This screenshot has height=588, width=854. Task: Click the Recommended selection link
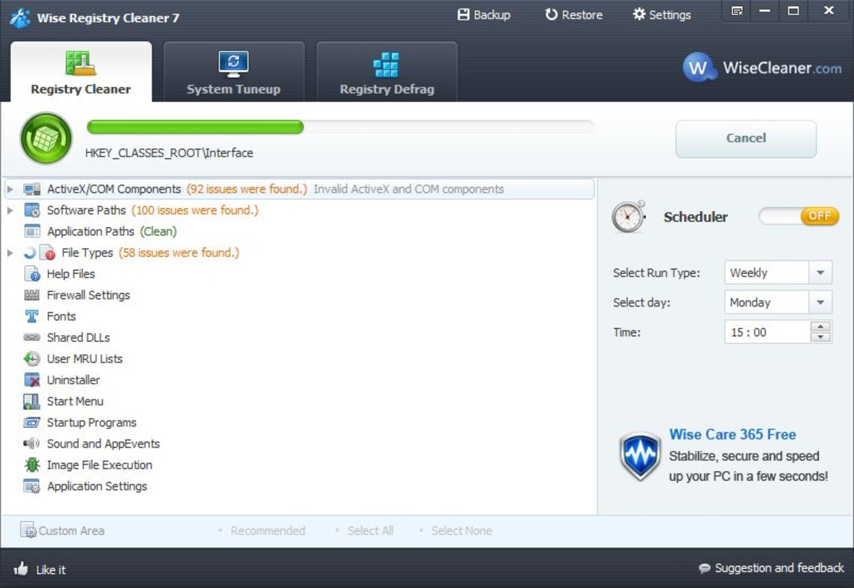(x=268, y=530)
